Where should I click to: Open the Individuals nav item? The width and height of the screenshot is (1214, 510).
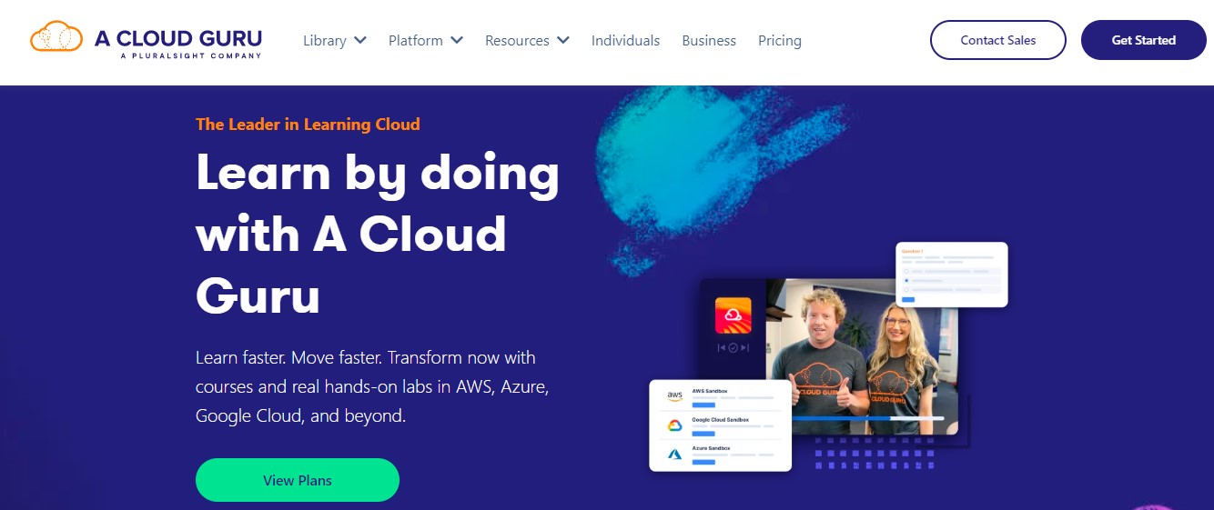[x=625, y=40]
